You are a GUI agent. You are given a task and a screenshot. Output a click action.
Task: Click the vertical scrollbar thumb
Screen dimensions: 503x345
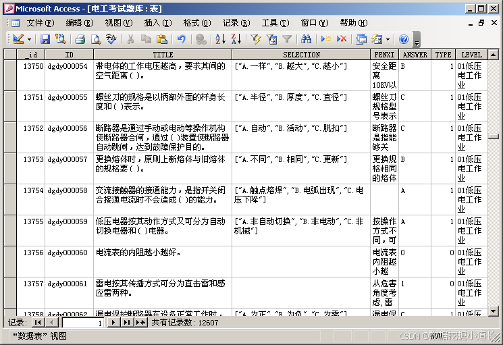(493, 136)
